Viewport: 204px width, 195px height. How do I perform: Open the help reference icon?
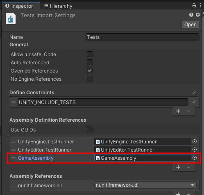point(191,15)
